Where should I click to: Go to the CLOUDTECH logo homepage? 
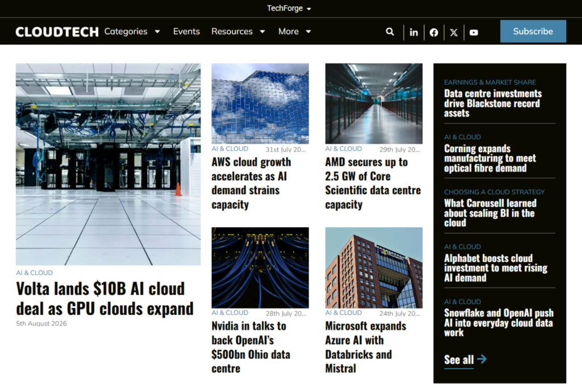click(57, 32)
